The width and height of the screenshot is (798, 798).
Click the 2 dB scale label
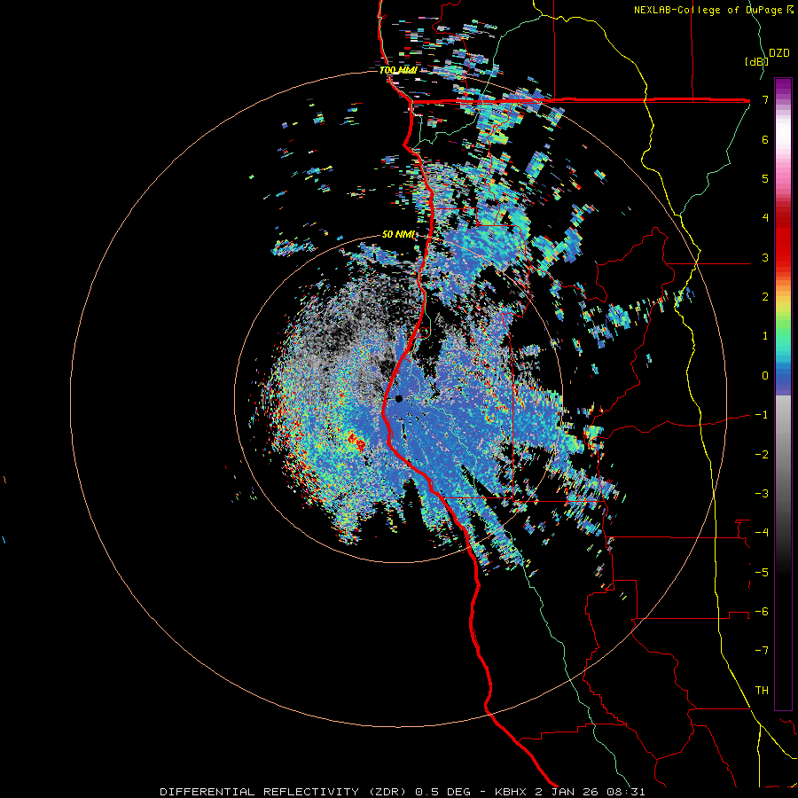coord(765,297)
